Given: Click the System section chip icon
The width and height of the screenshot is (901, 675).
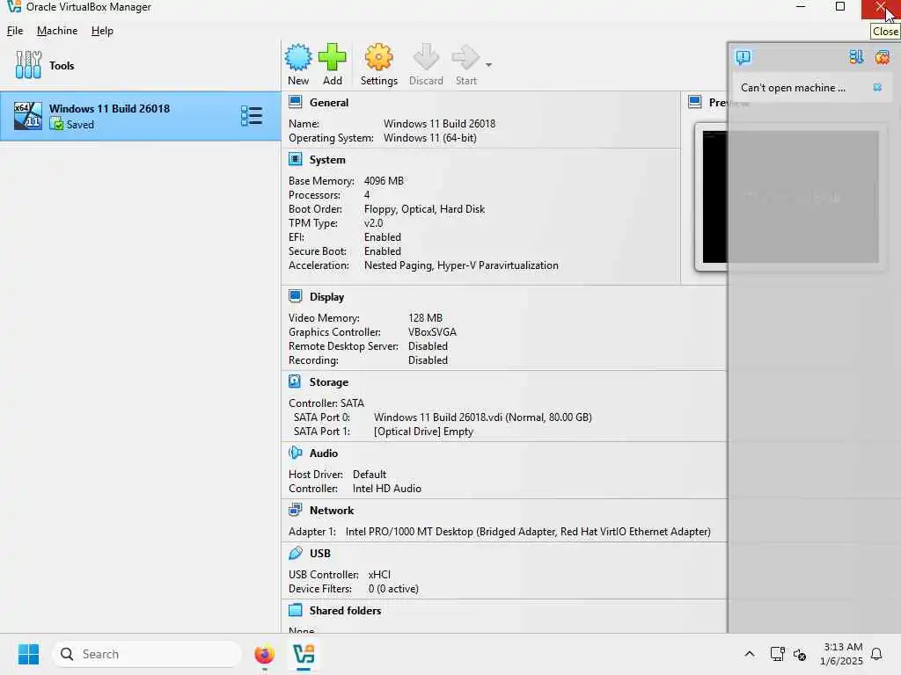Looking at the screenshot, I should click(296, 159).
